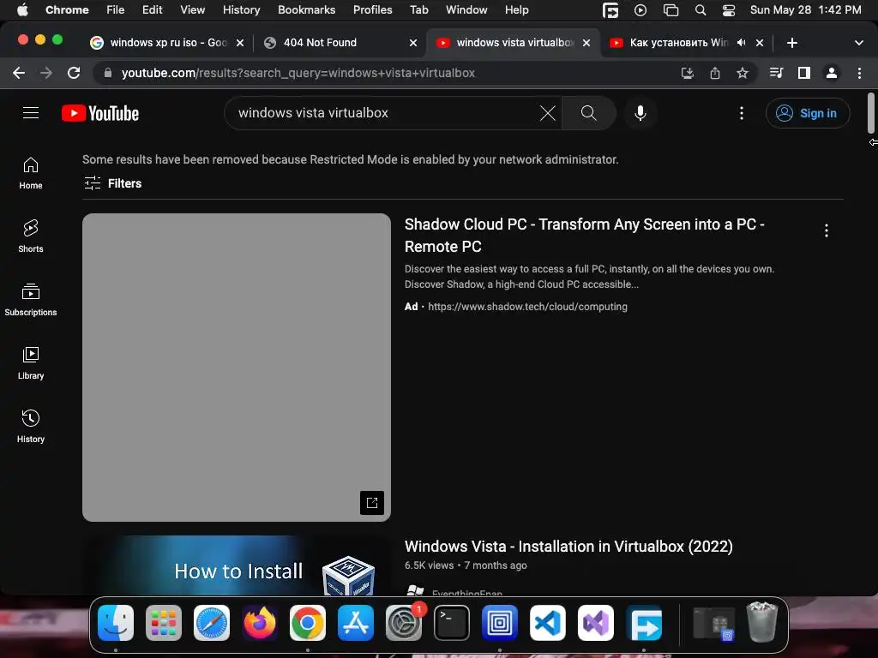Image resolution: width=878 pixels, height=658 pixels.
Task: Open a new browser tab
Action: (791, 43)
